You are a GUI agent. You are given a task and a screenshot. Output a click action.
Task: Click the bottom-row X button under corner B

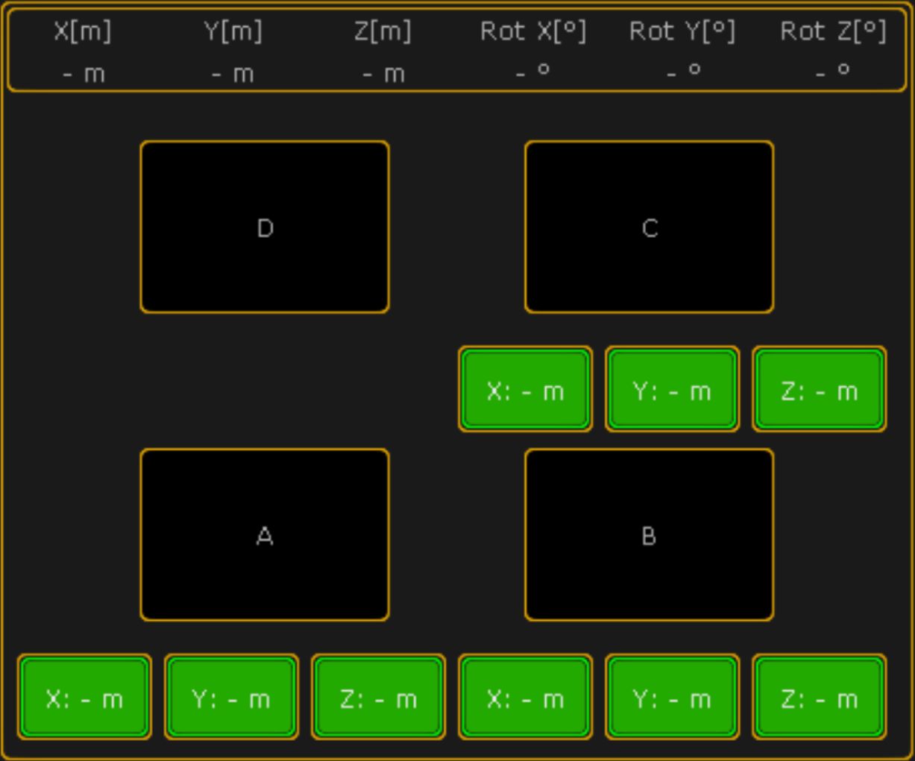click(525, 698)
